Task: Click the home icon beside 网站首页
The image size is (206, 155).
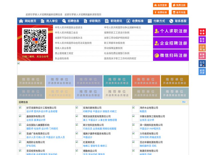Action: click(21, 21)
